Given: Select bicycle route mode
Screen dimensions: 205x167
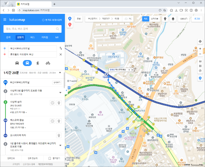Looking at the screenshot, I should tap(48, 63).
